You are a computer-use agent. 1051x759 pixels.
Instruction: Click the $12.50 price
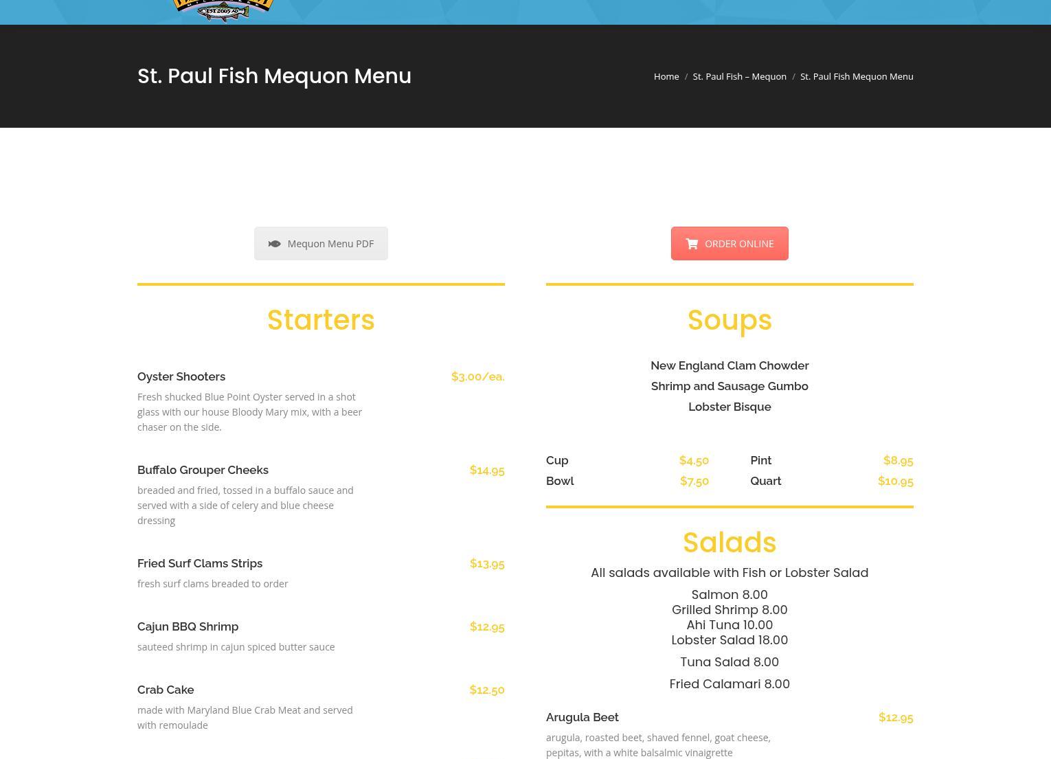pyautogui.click(x=487, y=690)
